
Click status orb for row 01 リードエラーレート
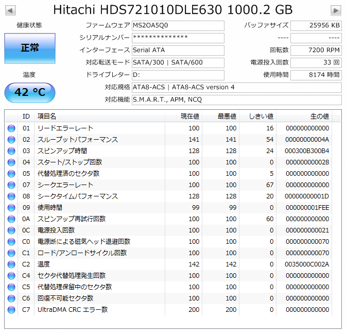click(11, 128)
